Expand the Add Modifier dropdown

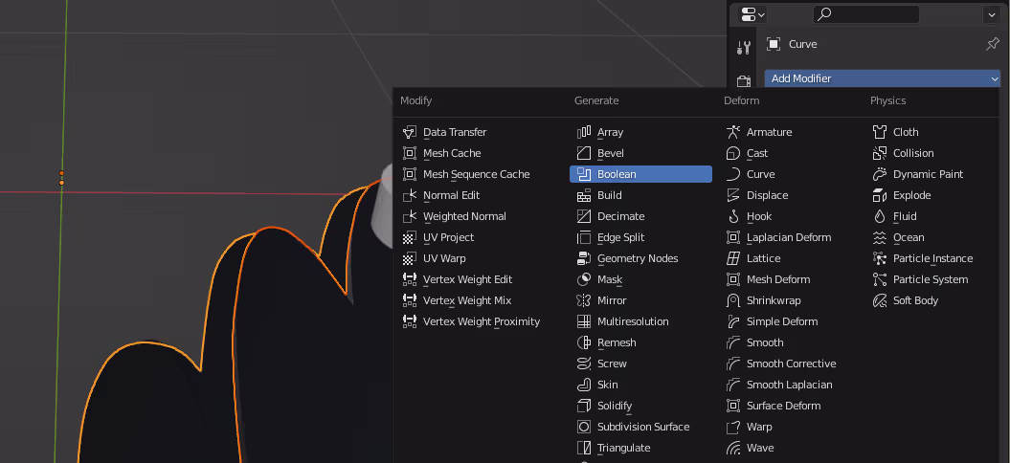click(x=882, y=78)
